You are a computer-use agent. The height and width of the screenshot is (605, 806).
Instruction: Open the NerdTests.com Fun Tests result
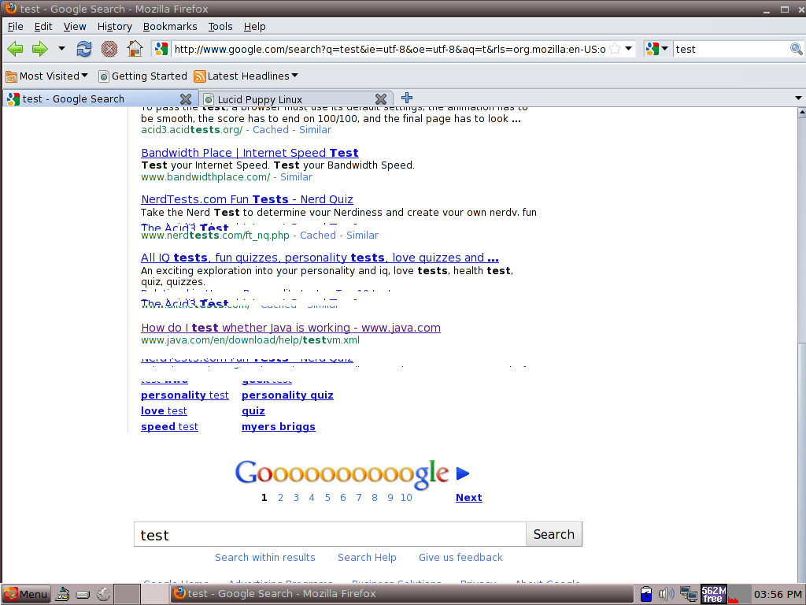247,199
